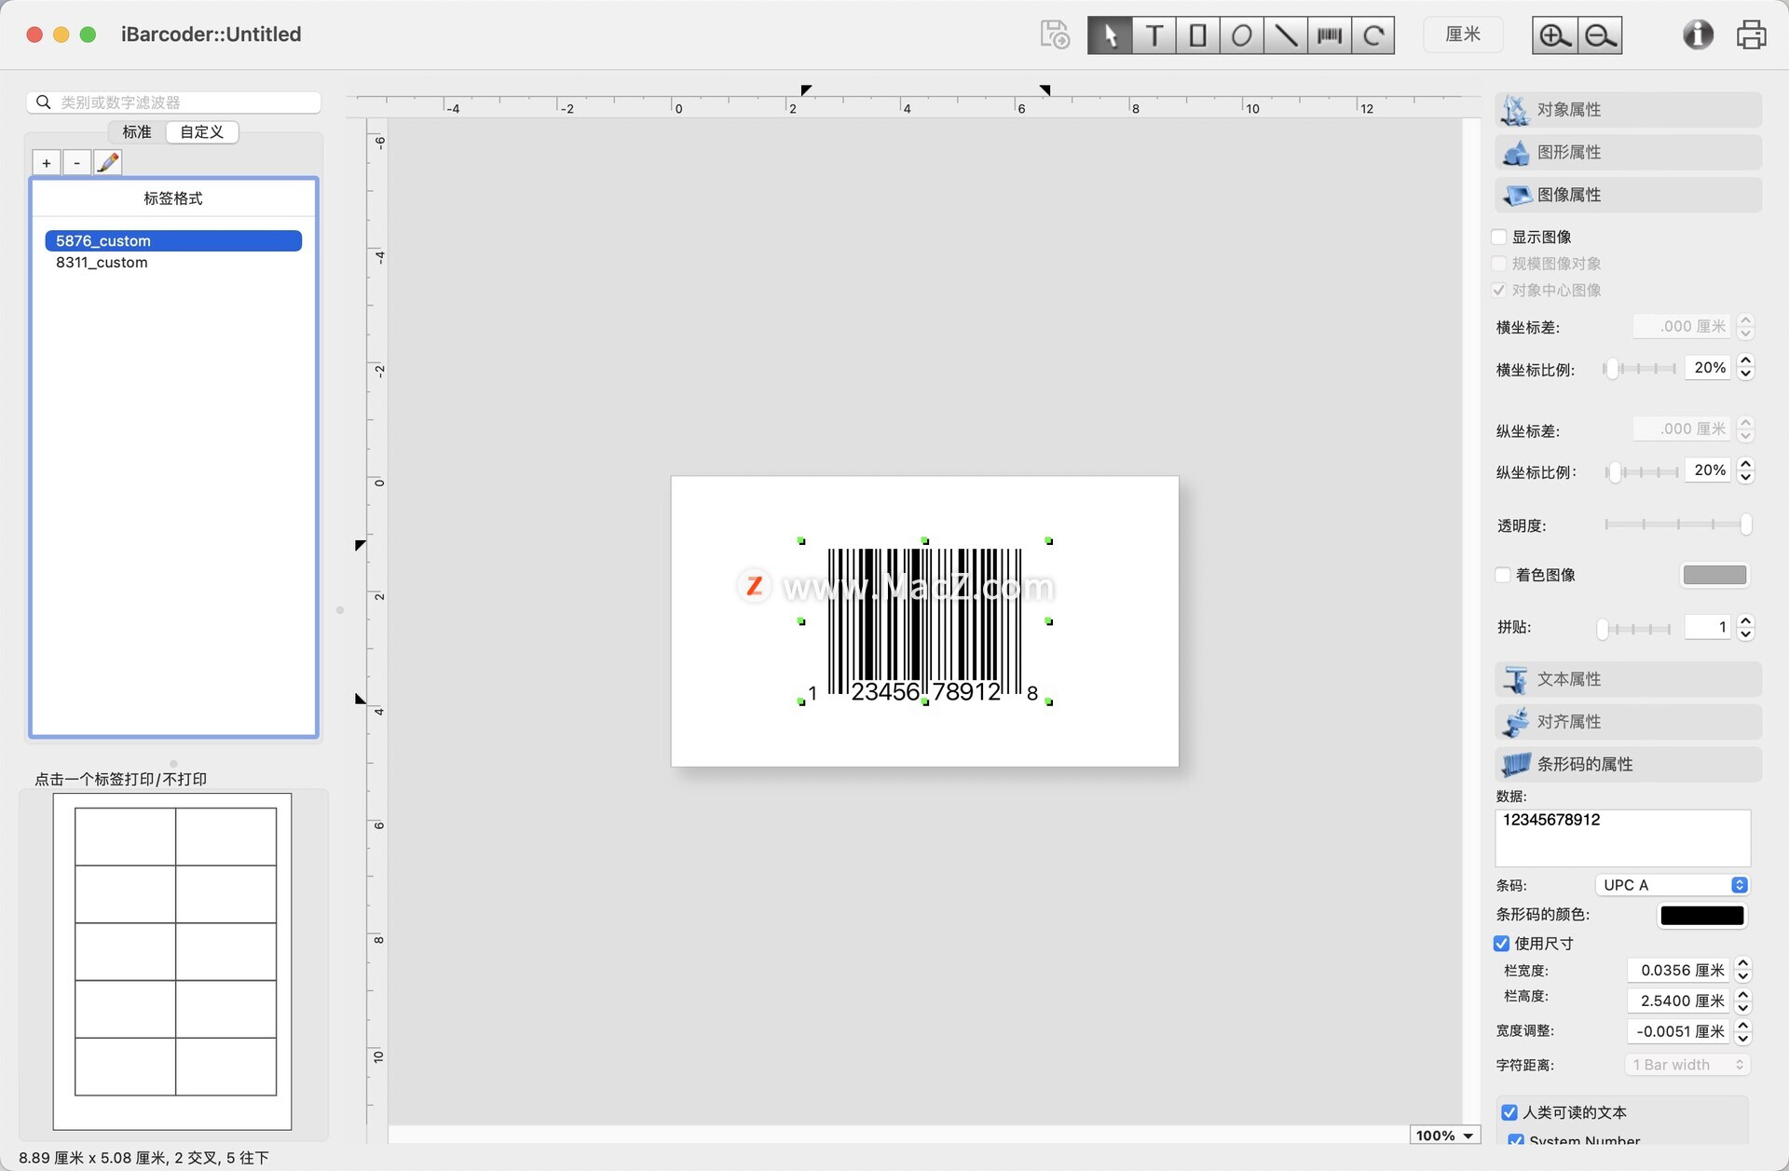This screenshot has height=1171, width=1789.
Task: Click the print icon
Action: (1751, 34)
